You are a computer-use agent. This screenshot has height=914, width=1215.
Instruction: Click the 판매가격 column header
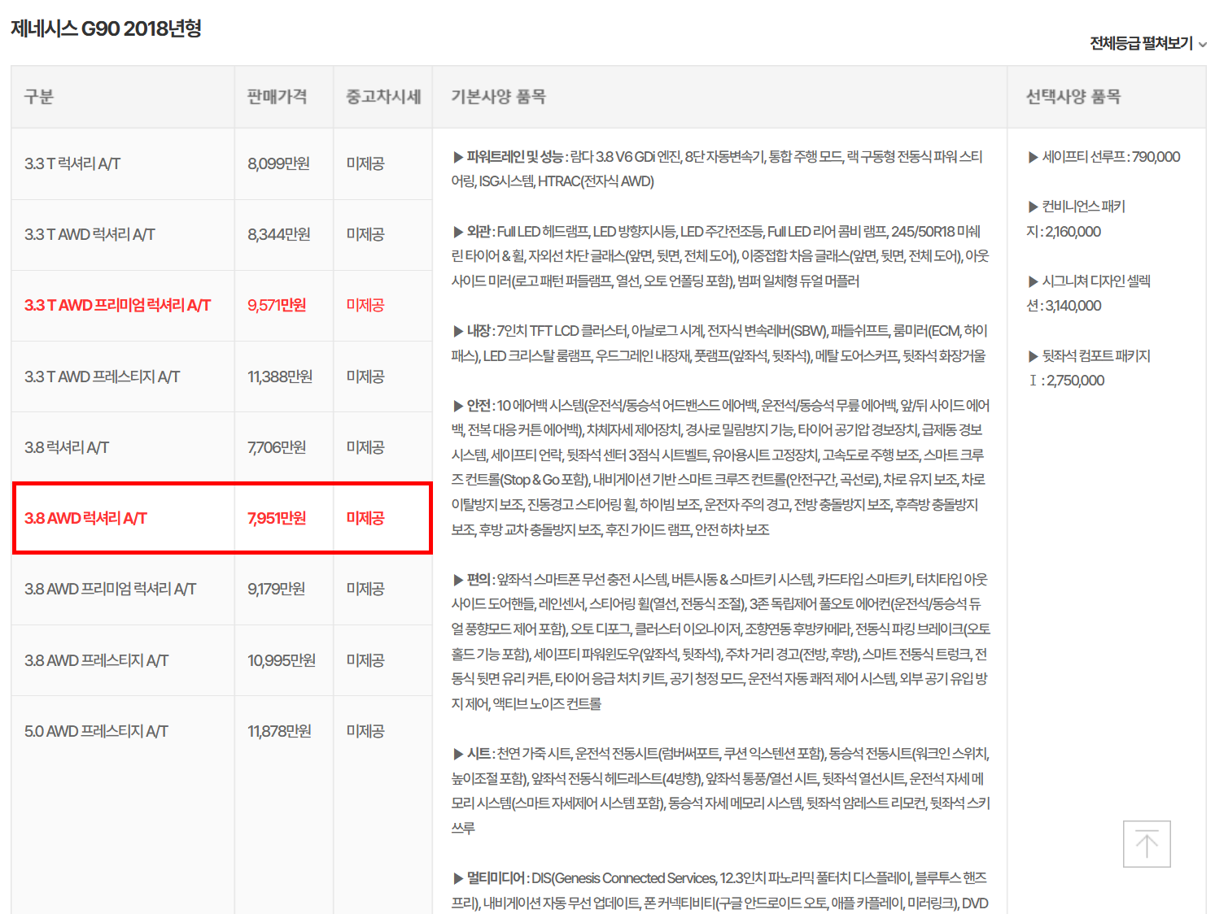pos(278,97)
